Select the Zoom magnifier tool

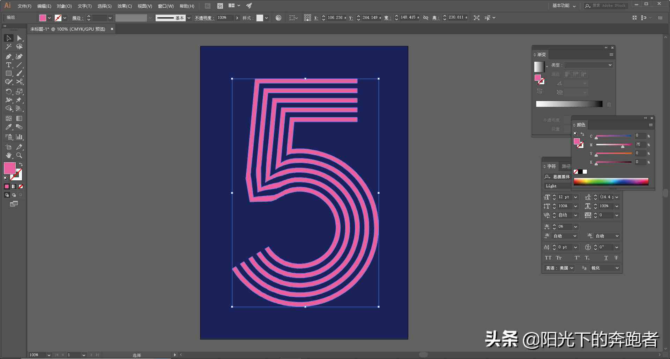[x=20, y=155]
